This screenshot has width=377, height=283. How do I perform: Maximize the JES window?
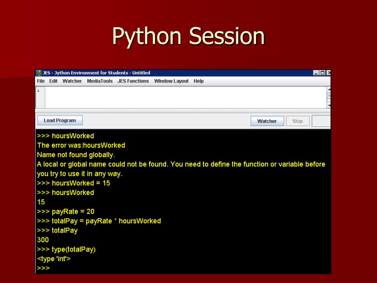323,73
